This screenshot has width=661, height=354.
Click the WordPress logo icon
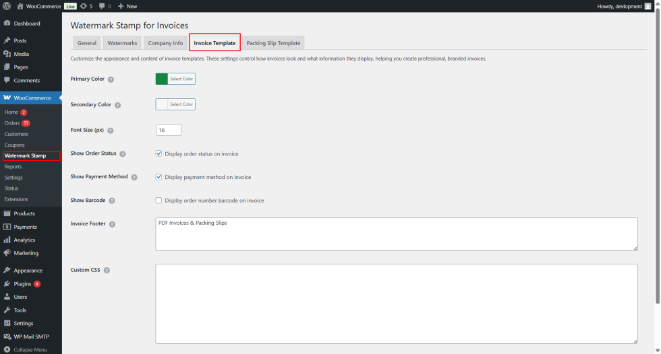pos(6,6)
